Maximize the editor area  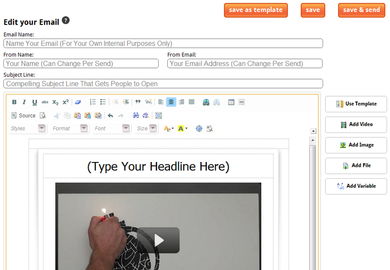(x=199, y=129)
